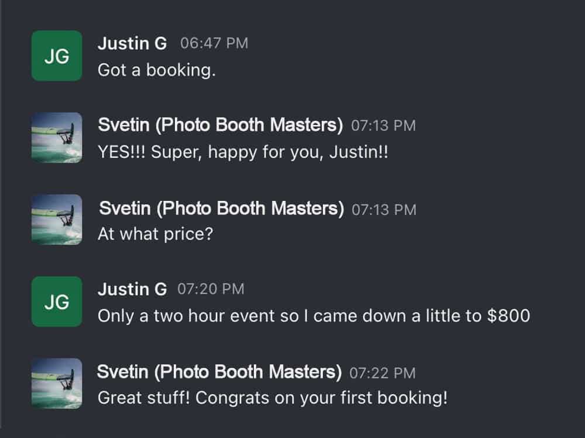The height and width of the screenshot is (438, 585).
Task: Click Svetin's name above "YES!!! Super, happy for you"
Action: [x=220, y=125]
